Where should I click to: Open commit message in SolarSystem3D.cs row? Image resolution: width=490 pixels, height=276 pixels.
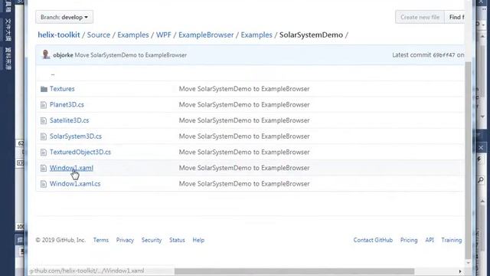coord(244,136)
